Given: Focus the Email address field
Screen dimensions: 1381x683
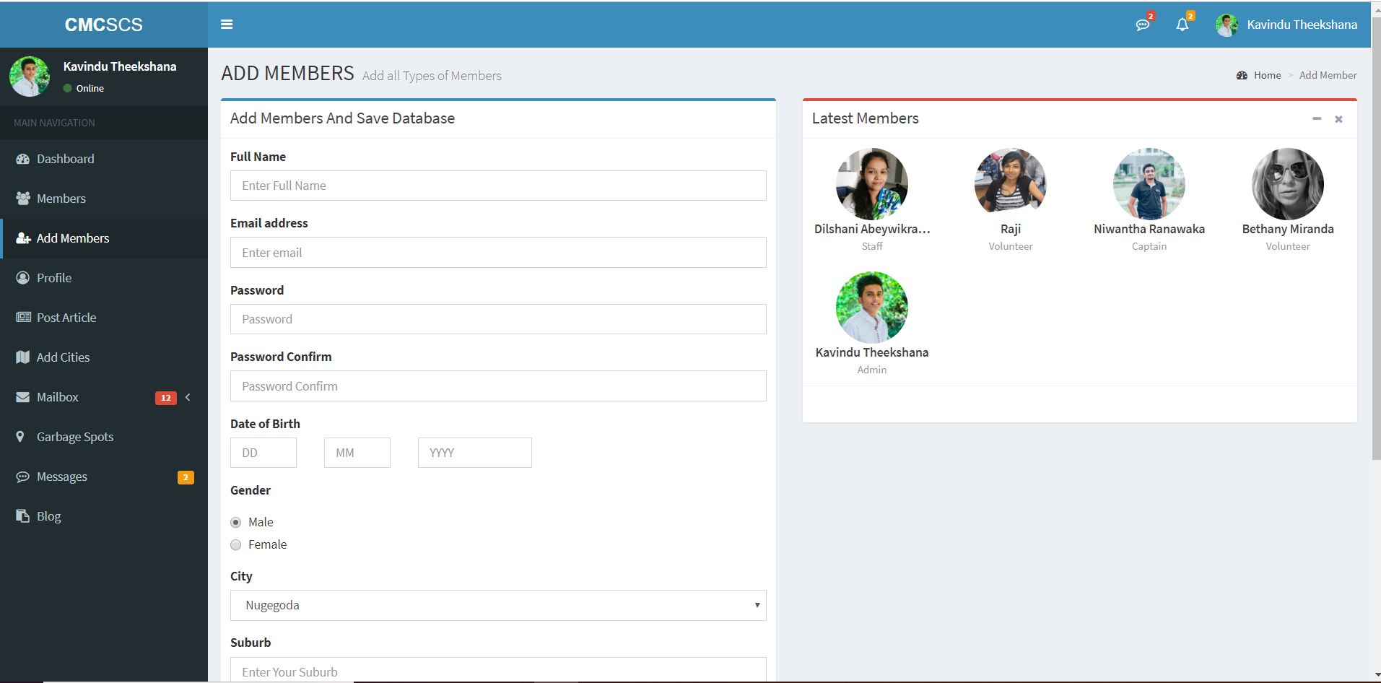Looking at the screenshot, I should [498, 253].
